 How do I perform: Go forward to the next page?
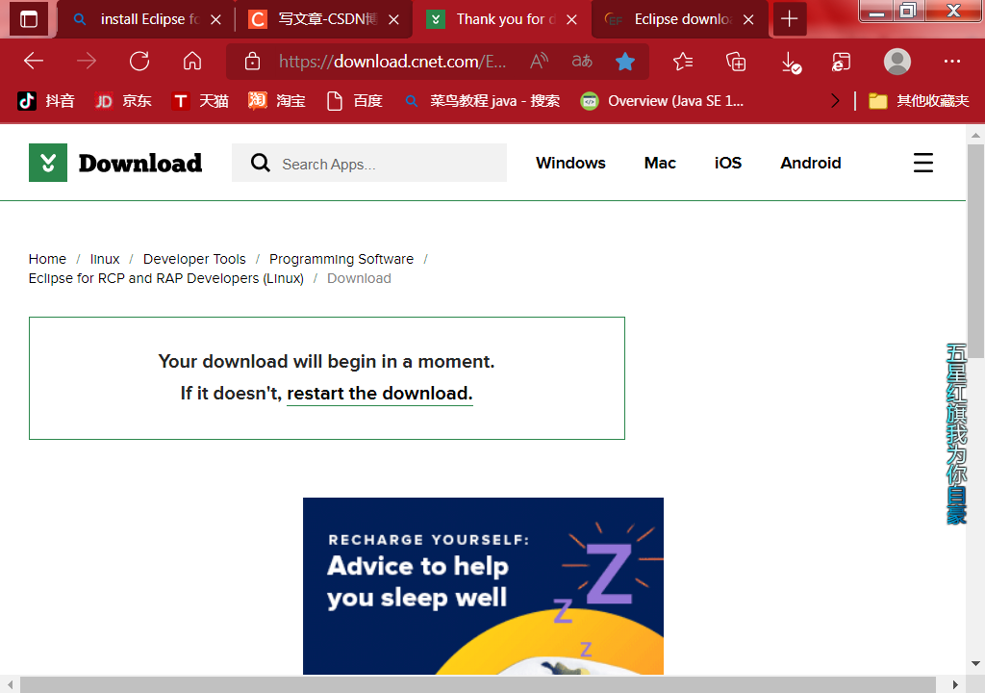coord(86,61)
